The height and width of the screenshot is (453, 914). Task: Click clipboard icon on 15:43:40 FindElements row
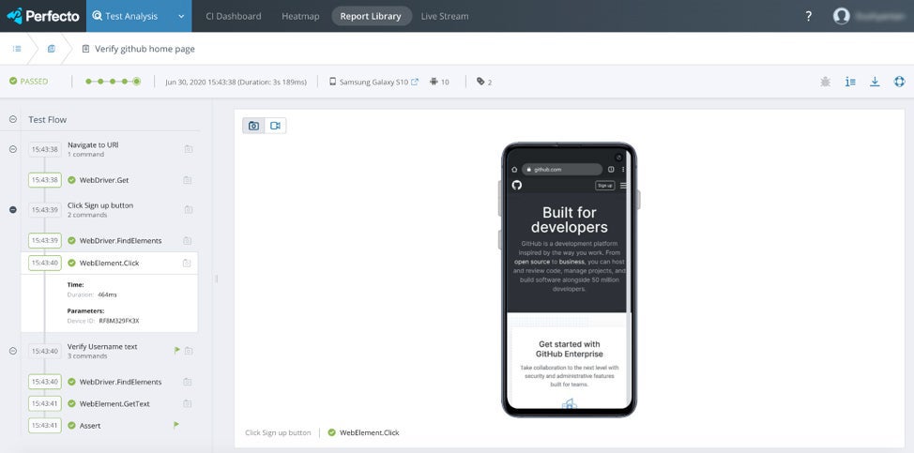tap(187, 382)
